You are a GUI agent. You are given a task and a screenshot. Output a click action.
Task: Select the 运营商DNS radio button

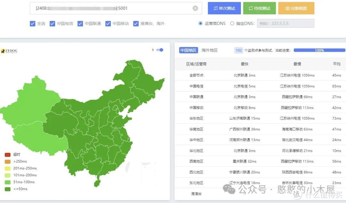[201, 23]
